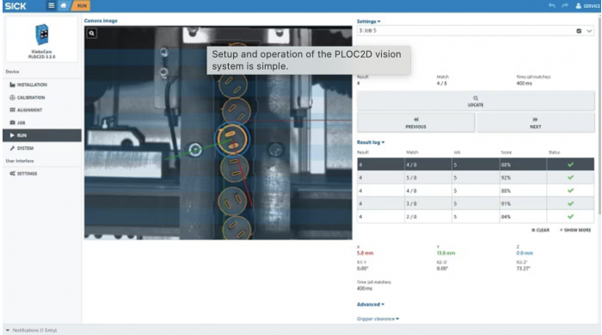Clear the result log

540,230
